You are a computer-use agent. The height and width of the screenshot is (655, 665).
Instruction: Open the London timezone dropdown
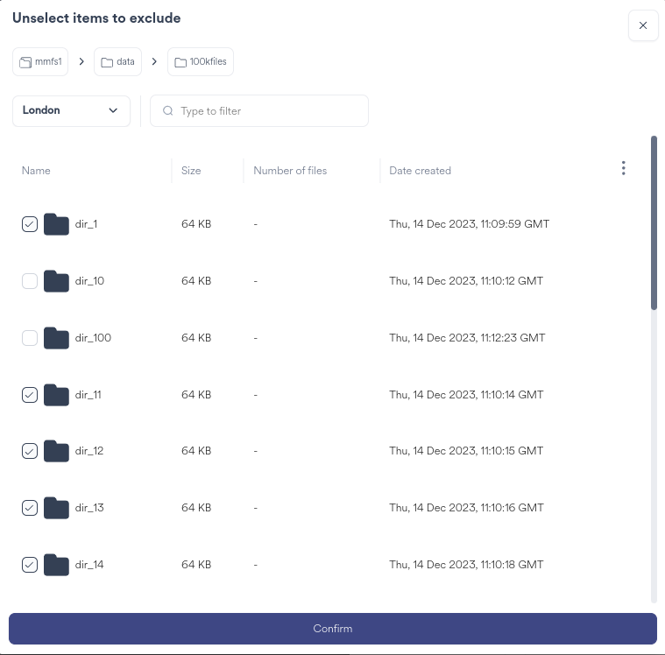pyautogui.click(x=71, y=111)
